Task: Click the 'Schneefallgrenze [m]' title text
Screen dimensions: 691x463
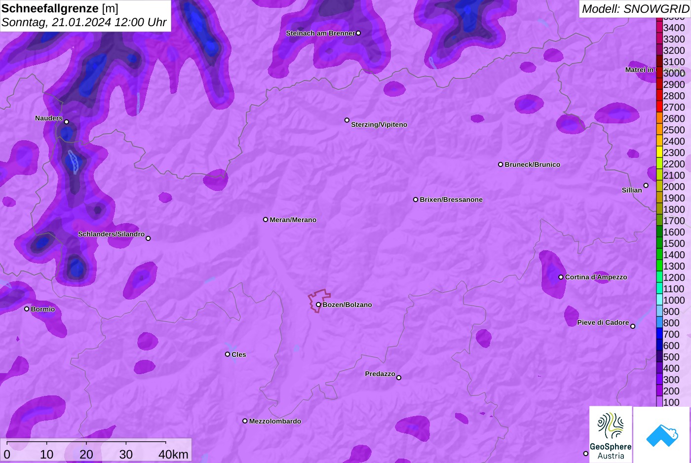Action: coord(60,9)
